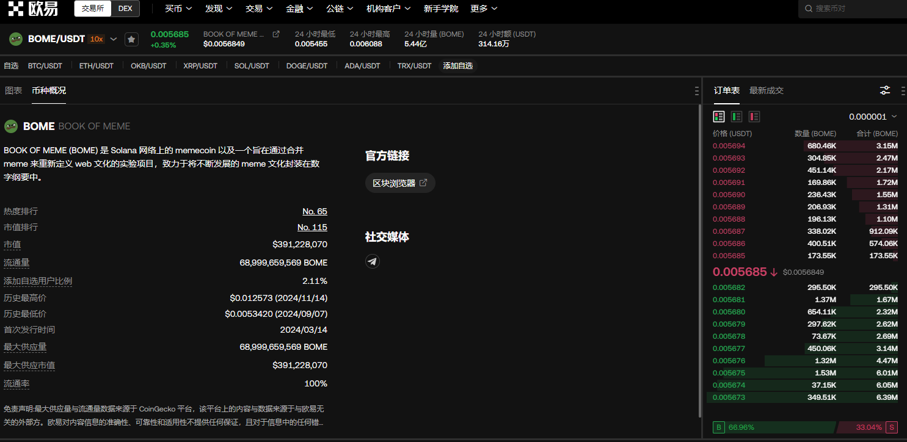Open the chart panel's three-dot options menu
The image size is (907, 442).
point(697,91)
